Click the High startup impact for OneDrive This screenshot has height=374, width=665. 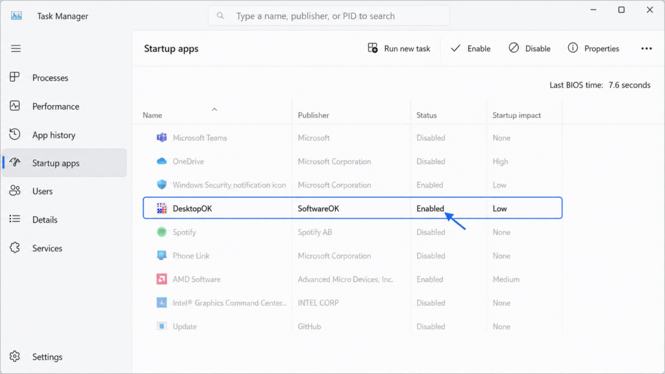pos(500,162)
